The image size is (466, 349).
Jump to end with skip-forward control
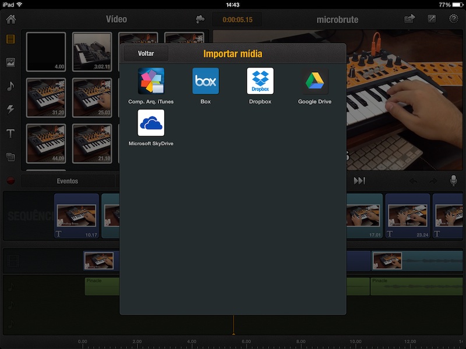(359, 181)
